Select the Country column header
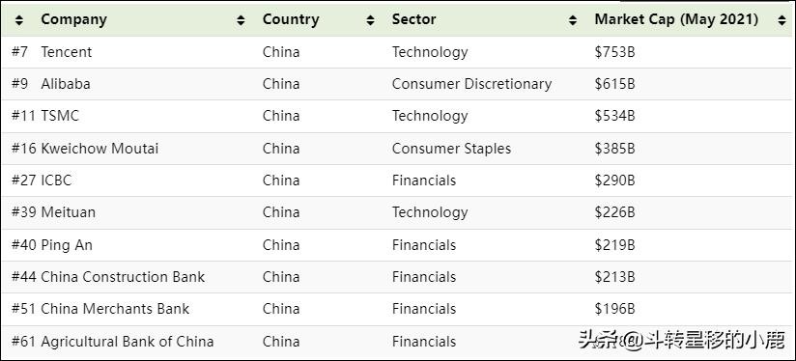 point(291,19)
